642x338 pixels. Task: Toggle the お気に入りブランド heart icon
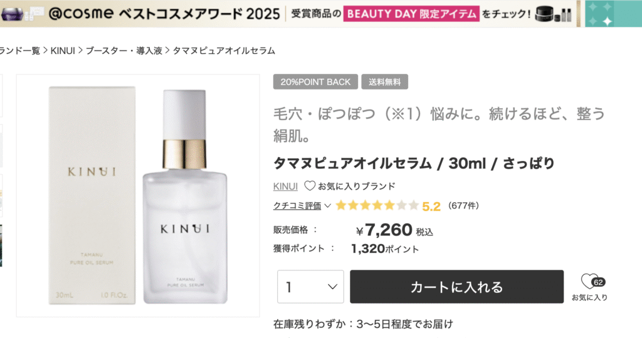310,186
